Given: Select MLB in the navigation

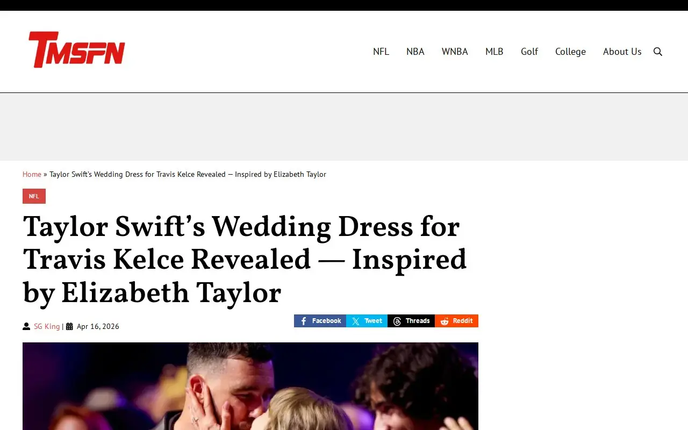Looking at the screenshot, I should point(494,52).
